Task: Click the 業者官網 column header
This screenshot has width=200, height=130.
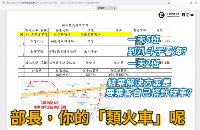Action: pyautogui.click(x=140, y=30)
